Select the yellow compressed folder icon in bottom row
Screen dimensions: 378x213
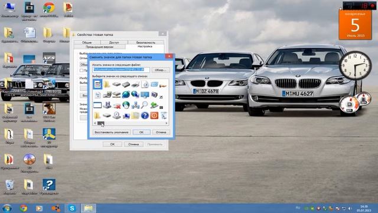tap(135, 115)
